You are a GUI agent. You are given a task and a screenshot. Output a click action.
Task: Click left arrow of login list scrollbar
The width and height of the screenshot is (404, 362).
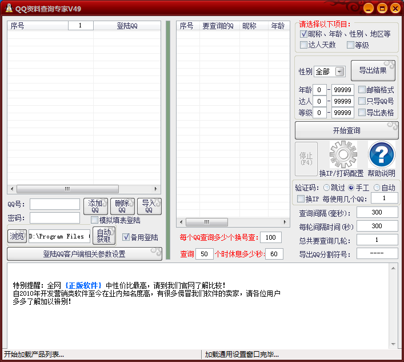[x=12, y=189]
